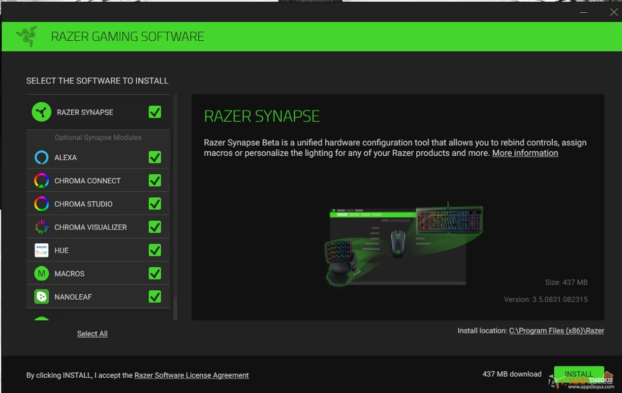This screenshot has width=622, height=393.
Task: Select the CHROMA STUDIO module label
Action: tap(84, 204)
